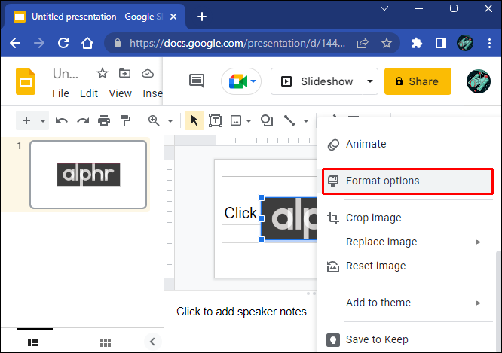Rename the presentation title field
The image size is (502, 353).
tap(66, 74)
